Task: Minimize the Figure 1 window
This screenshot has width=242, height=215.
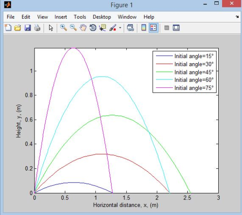Action: click(205, 4)
